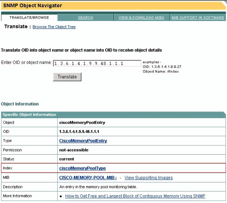Click the Translate button
Screen dimensions: 227x203
point(67,77)
